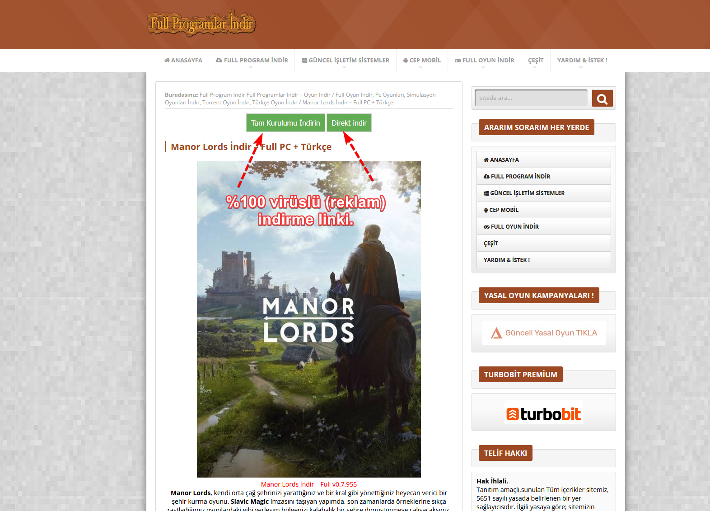
Task: Open the turbobit premium banner
Action: 544,413
